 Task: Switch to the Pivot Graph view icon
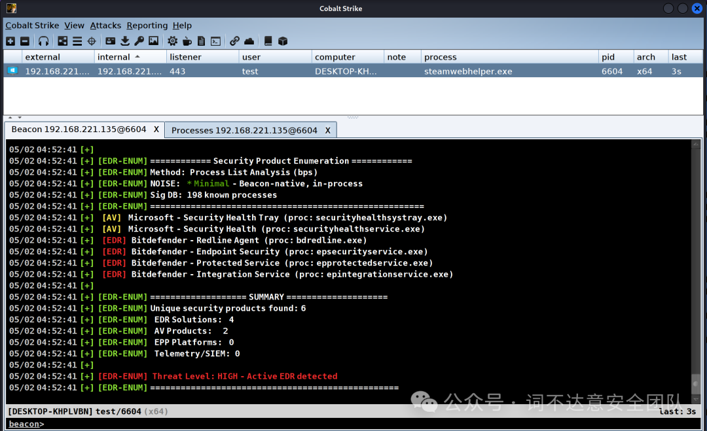pyautogui.click(x=63, y=41)
